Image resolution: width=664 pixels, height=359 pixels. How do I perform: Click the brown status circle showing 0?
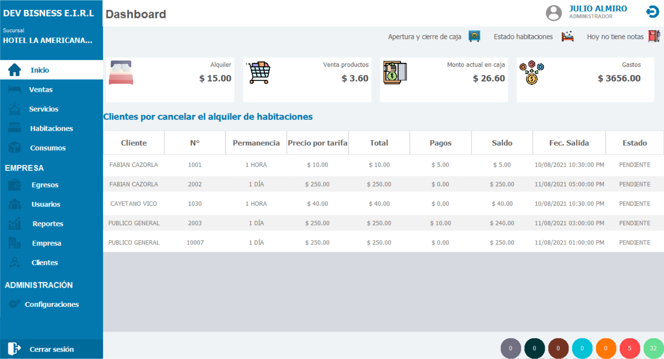(x=558, y=348)
